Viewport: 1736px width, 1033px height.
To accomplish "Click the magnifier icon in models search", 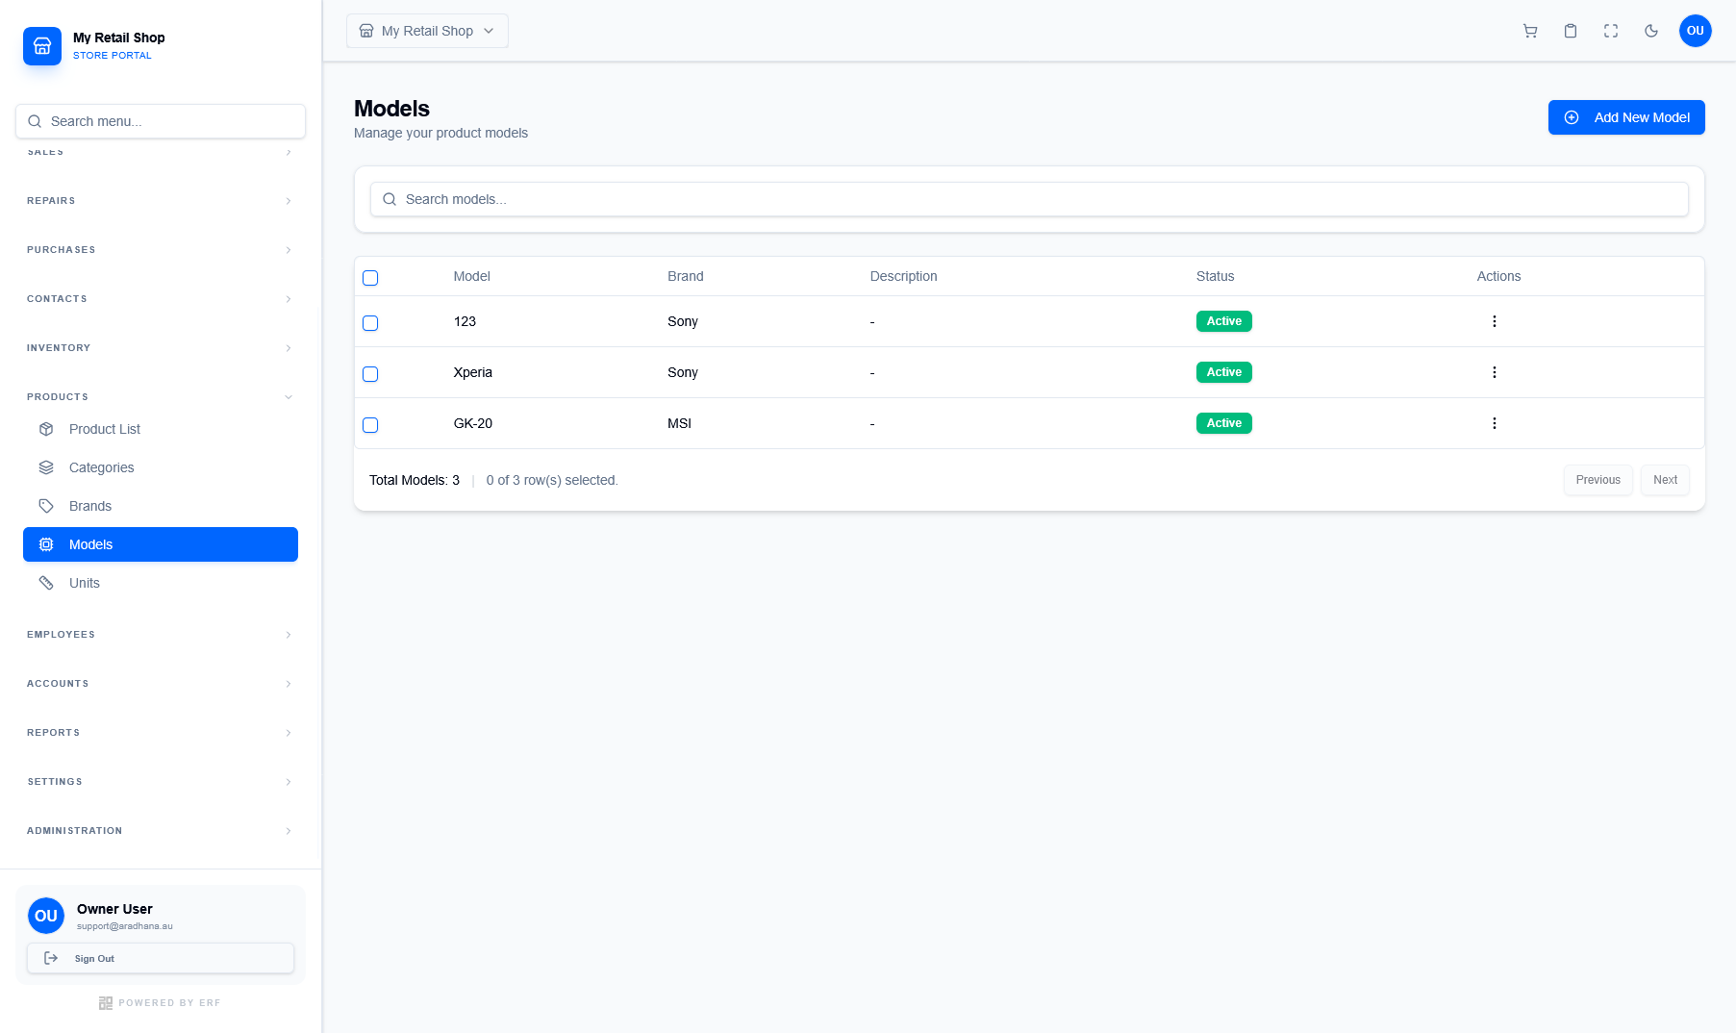I will point(390,199).
